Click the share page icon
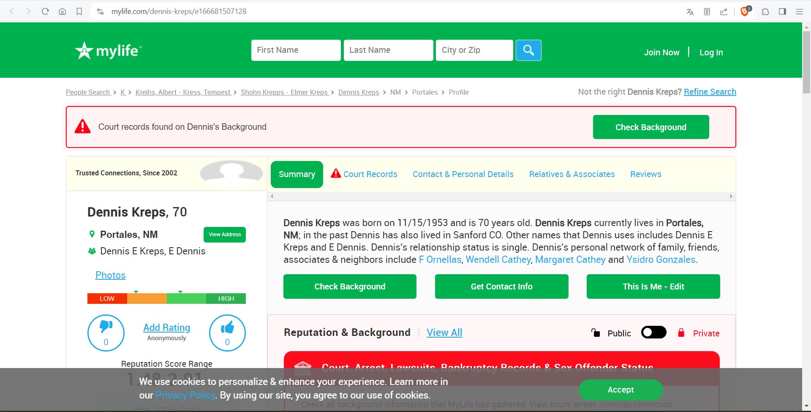 coord(724,12)
